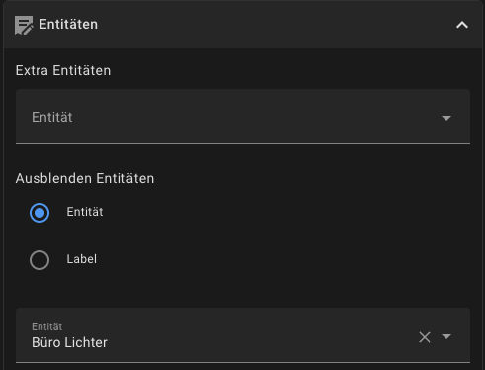Click the "Ausblenden Entitäten" heading
485x370 pixels.
pyautogui.click(x=85, y=178)
